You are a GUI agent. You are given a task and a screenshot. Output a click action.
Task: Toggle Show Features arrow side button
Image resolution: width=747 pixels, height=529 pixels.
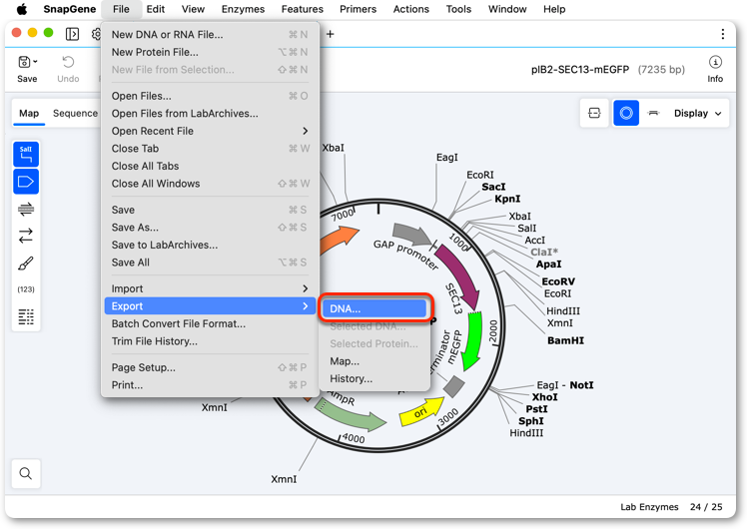26,182
